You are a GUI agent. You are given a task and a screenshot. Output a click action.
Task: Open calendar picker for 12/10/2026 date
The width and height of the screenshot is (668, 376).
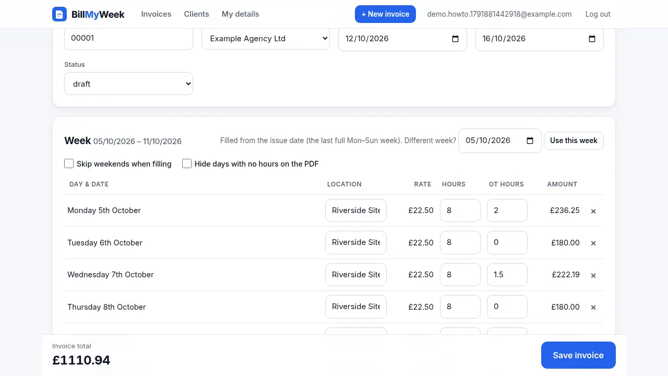455,39
